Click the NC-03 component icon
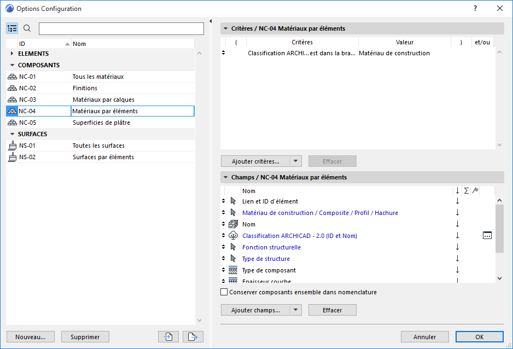 [12, 100]
